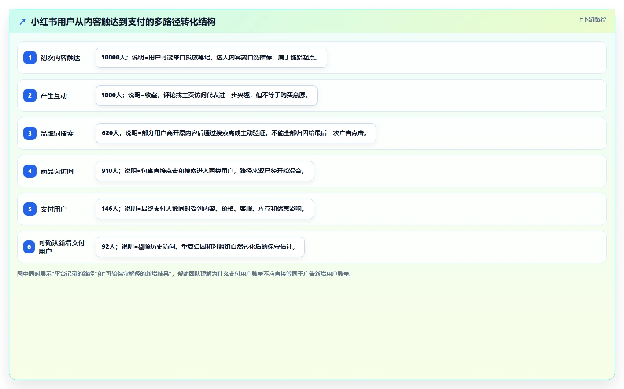Click the number 2 step badge
The height and width of the screenshot is (389, 624).
coord(30,95)
